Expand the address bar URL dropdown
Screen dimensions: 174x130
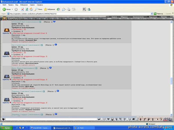click(x=152, y=14)
